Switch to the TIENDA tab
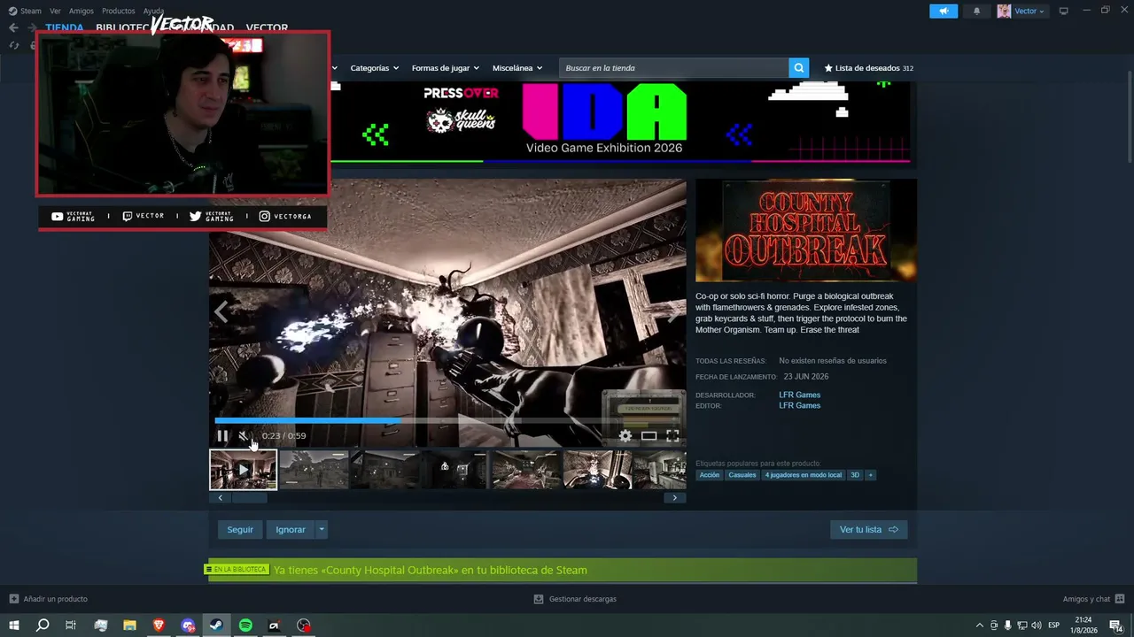1134x637 pixels. tap(65, 28)
